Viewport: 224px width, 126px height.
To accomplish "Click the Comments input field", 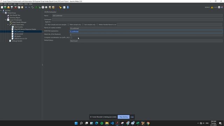I will [x=138, y=20].
